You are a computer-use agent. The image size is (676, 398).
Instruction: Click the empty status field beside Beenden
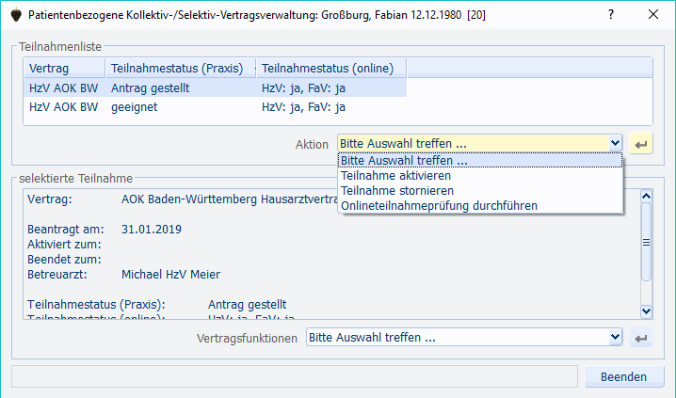[x=295, y=376]
